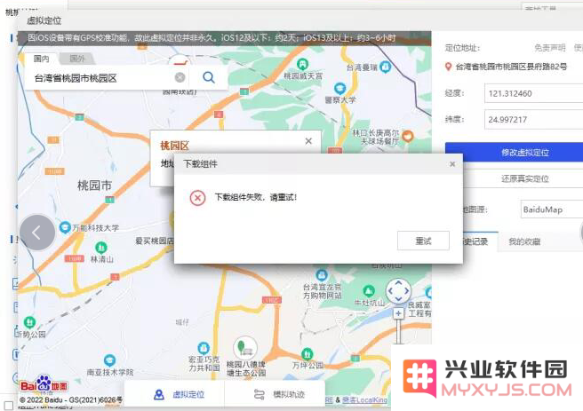Click the 台湾宜龙宫方购物网站 marker
Screen dimensions: 583x411
[x=322, y=275]
